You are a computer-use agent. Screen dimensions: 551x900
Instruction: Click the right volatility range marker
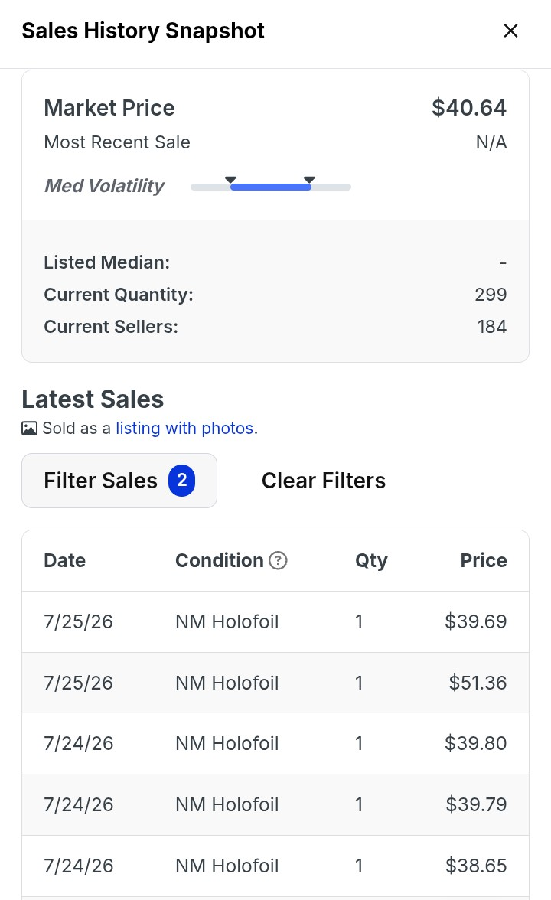pos(309,181)
